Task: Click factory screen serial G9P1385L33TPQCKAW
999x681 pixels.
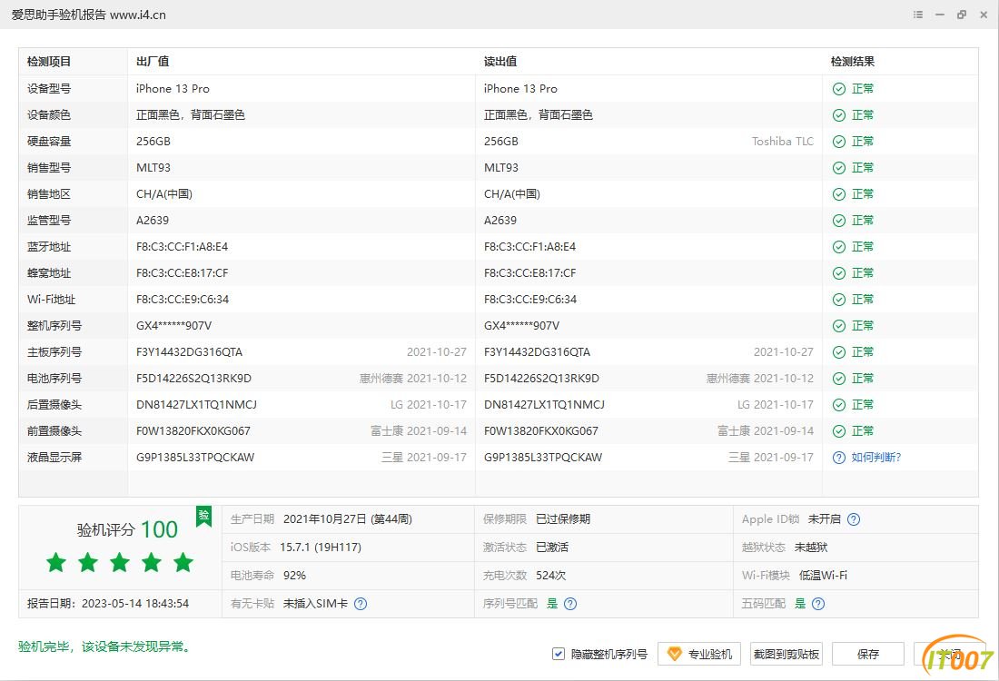Action: (x=195, y=458)
